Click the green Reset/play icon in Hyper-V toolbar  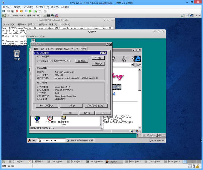tap(30, 11)
